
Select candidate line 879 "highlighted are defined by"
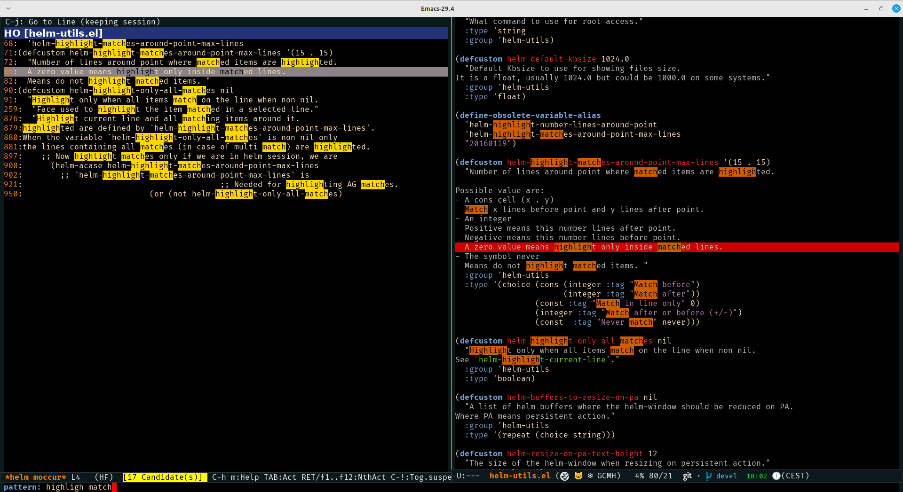(x=226, y=128)
